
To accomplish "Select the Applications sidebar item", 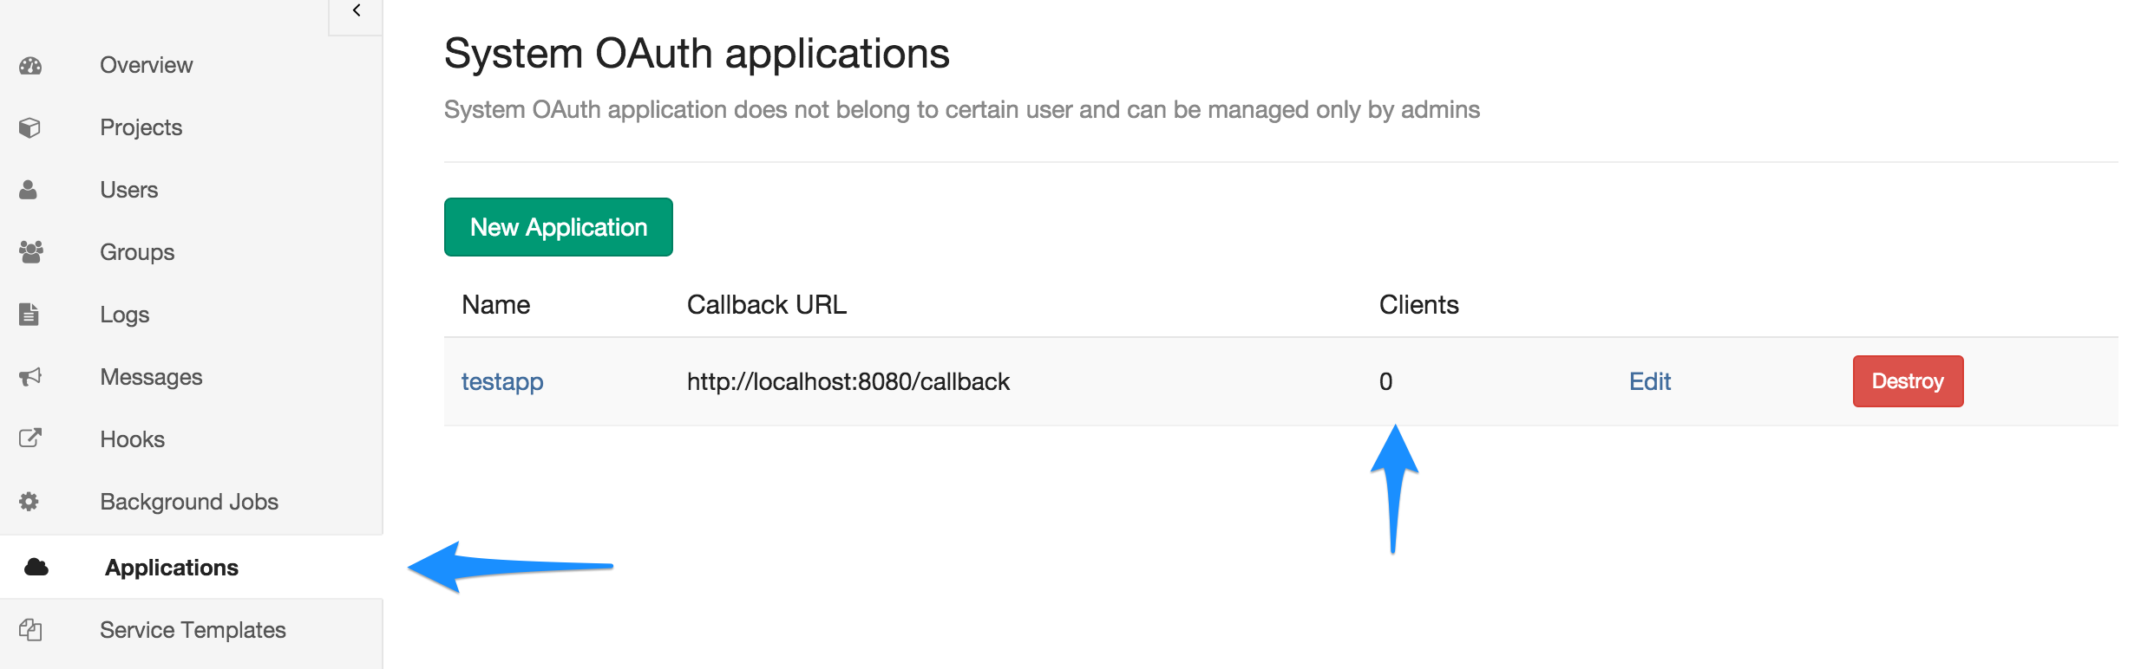I will pos(191,567).
